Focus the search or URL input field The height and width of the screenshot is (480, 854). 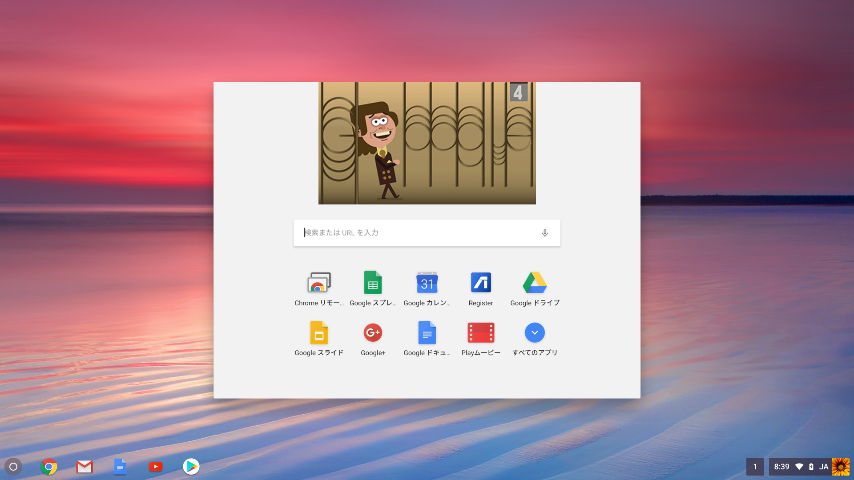pyautogui.click(x=418, y=233)
